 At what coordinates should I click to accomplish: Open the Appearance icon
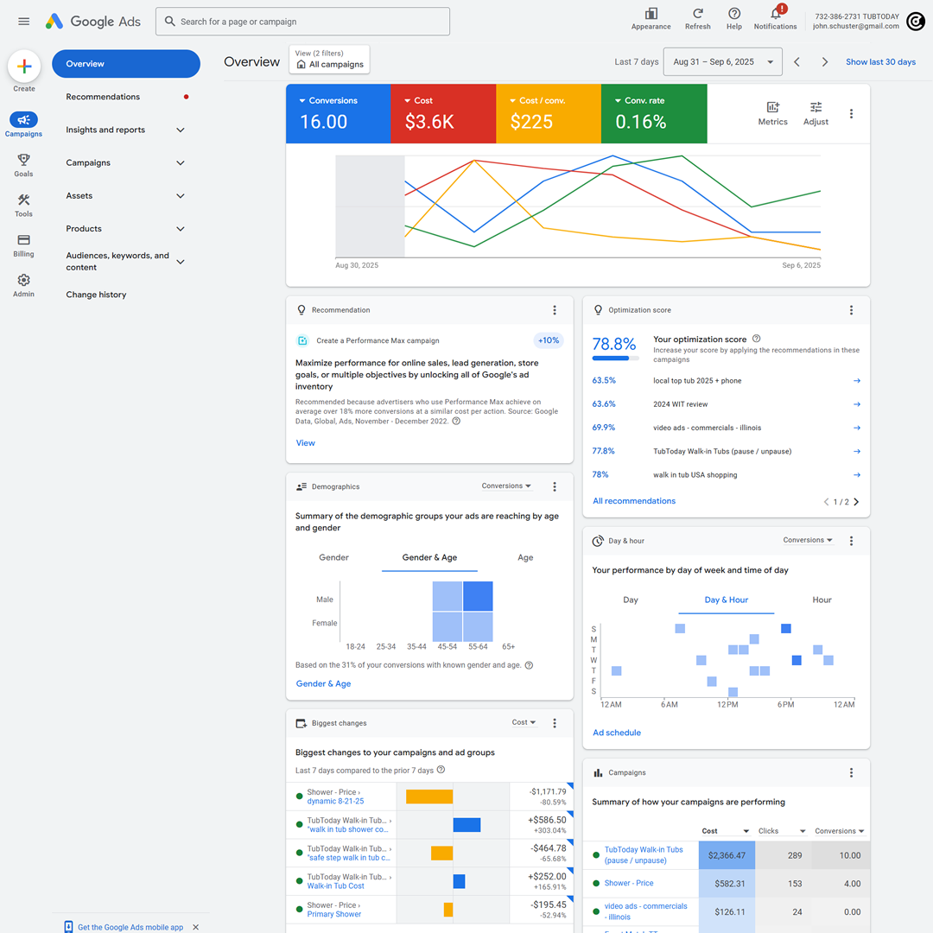pos(651,14)
